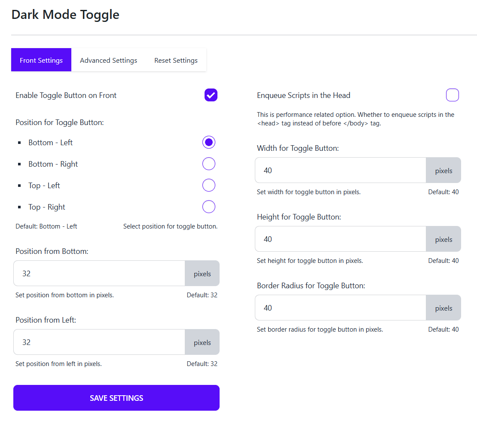Open the Reset Settings tab

(x=176, y=60)
